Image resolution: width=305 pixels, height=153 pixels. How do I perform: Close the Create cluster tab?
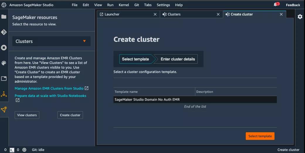(x=281, y=14)
